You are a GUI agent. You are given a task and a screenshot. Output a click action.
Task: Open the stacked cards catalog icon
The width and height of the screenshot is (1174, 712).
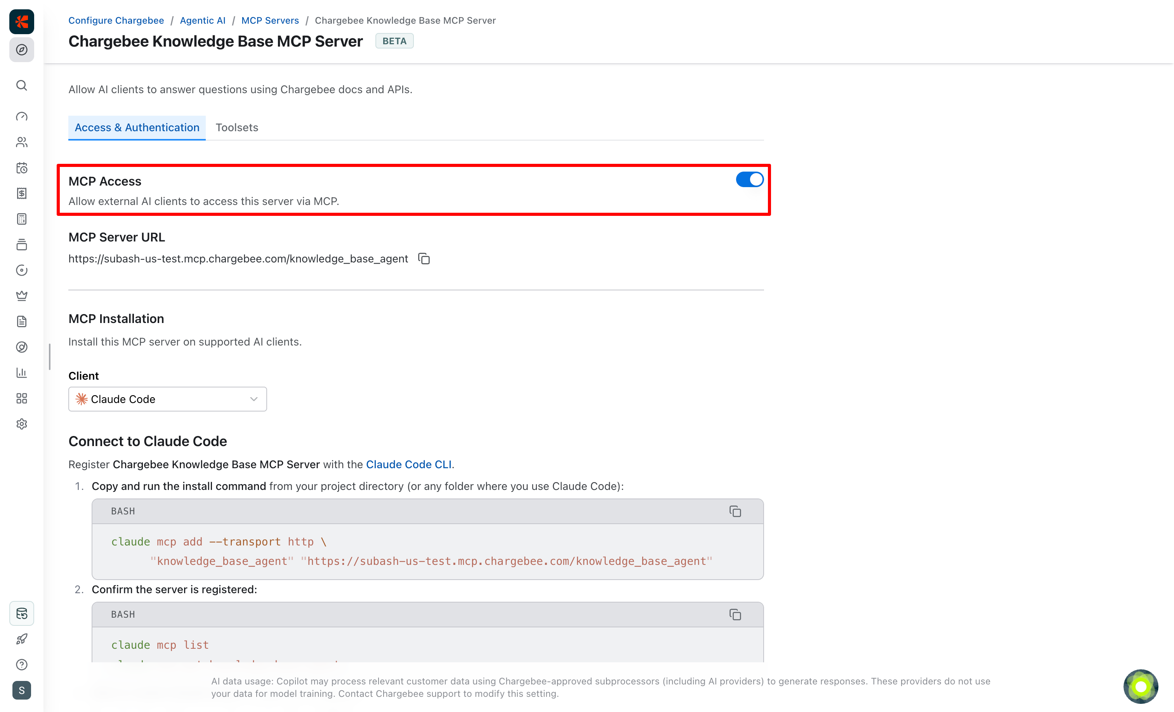(22, 245)
